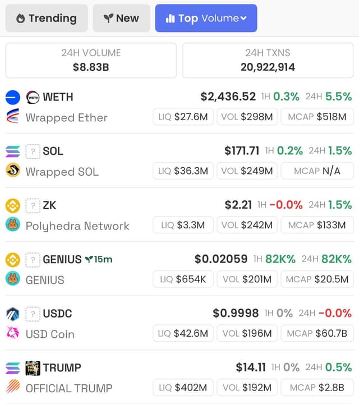The width and height of the screenshot is (359, 404).
Task: Click the 24H VOLUME stat box
Action: [91, 60]
